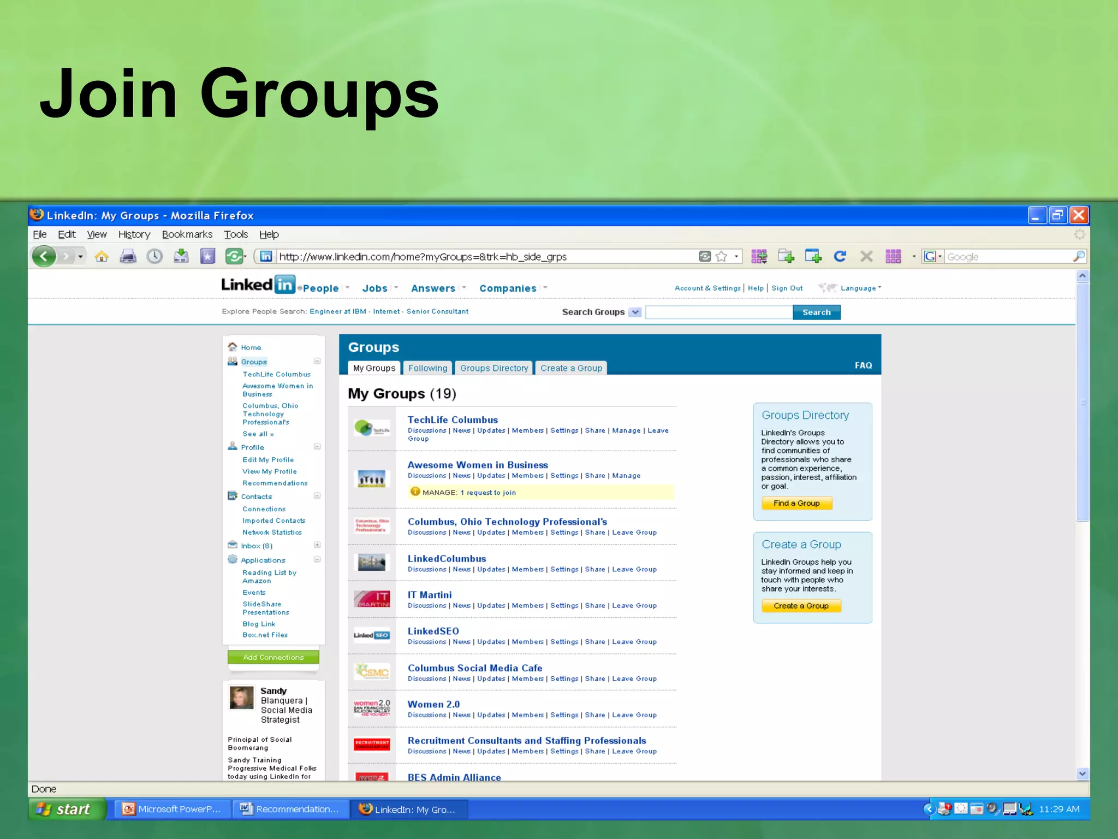Click the Firefox Back arrow button
The width and height of the screenshot is (1118, 839).
tap(44, 256)
